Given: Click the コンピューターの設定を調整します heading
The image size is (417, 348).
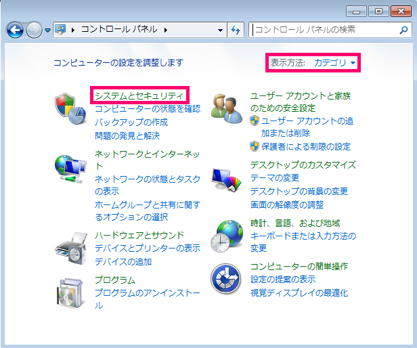Looking at the screenshot, I should click(x=118, y=63).
